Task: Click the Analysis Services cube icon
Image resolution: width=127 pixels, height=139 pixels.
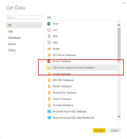Action: click(49, 68)
